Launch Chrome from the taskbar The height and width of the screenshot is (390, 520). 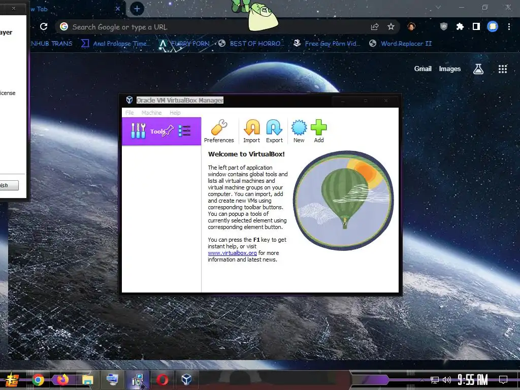[x=38, y=380]
